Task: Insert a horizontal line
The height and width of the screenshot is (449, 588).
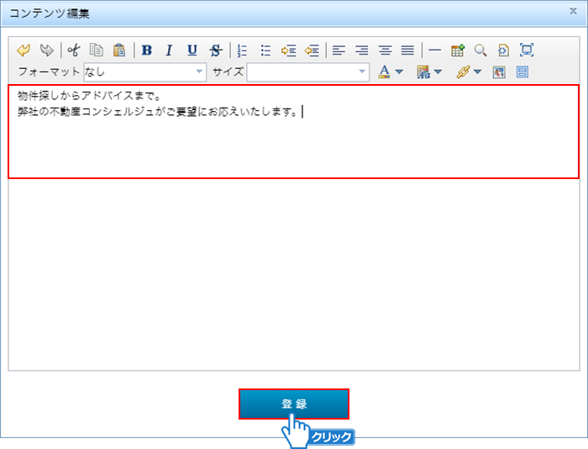Action: tap(434, 50)
